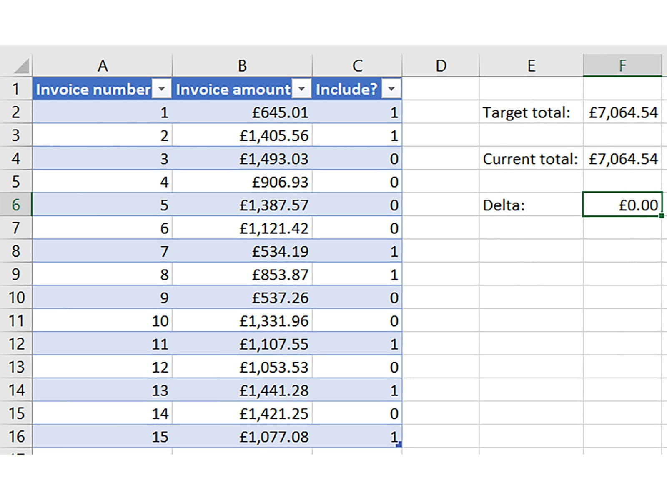This screenshot has width=667, height=500.
Task: Click the Select All corner triangle
Action: coord(21,66)
